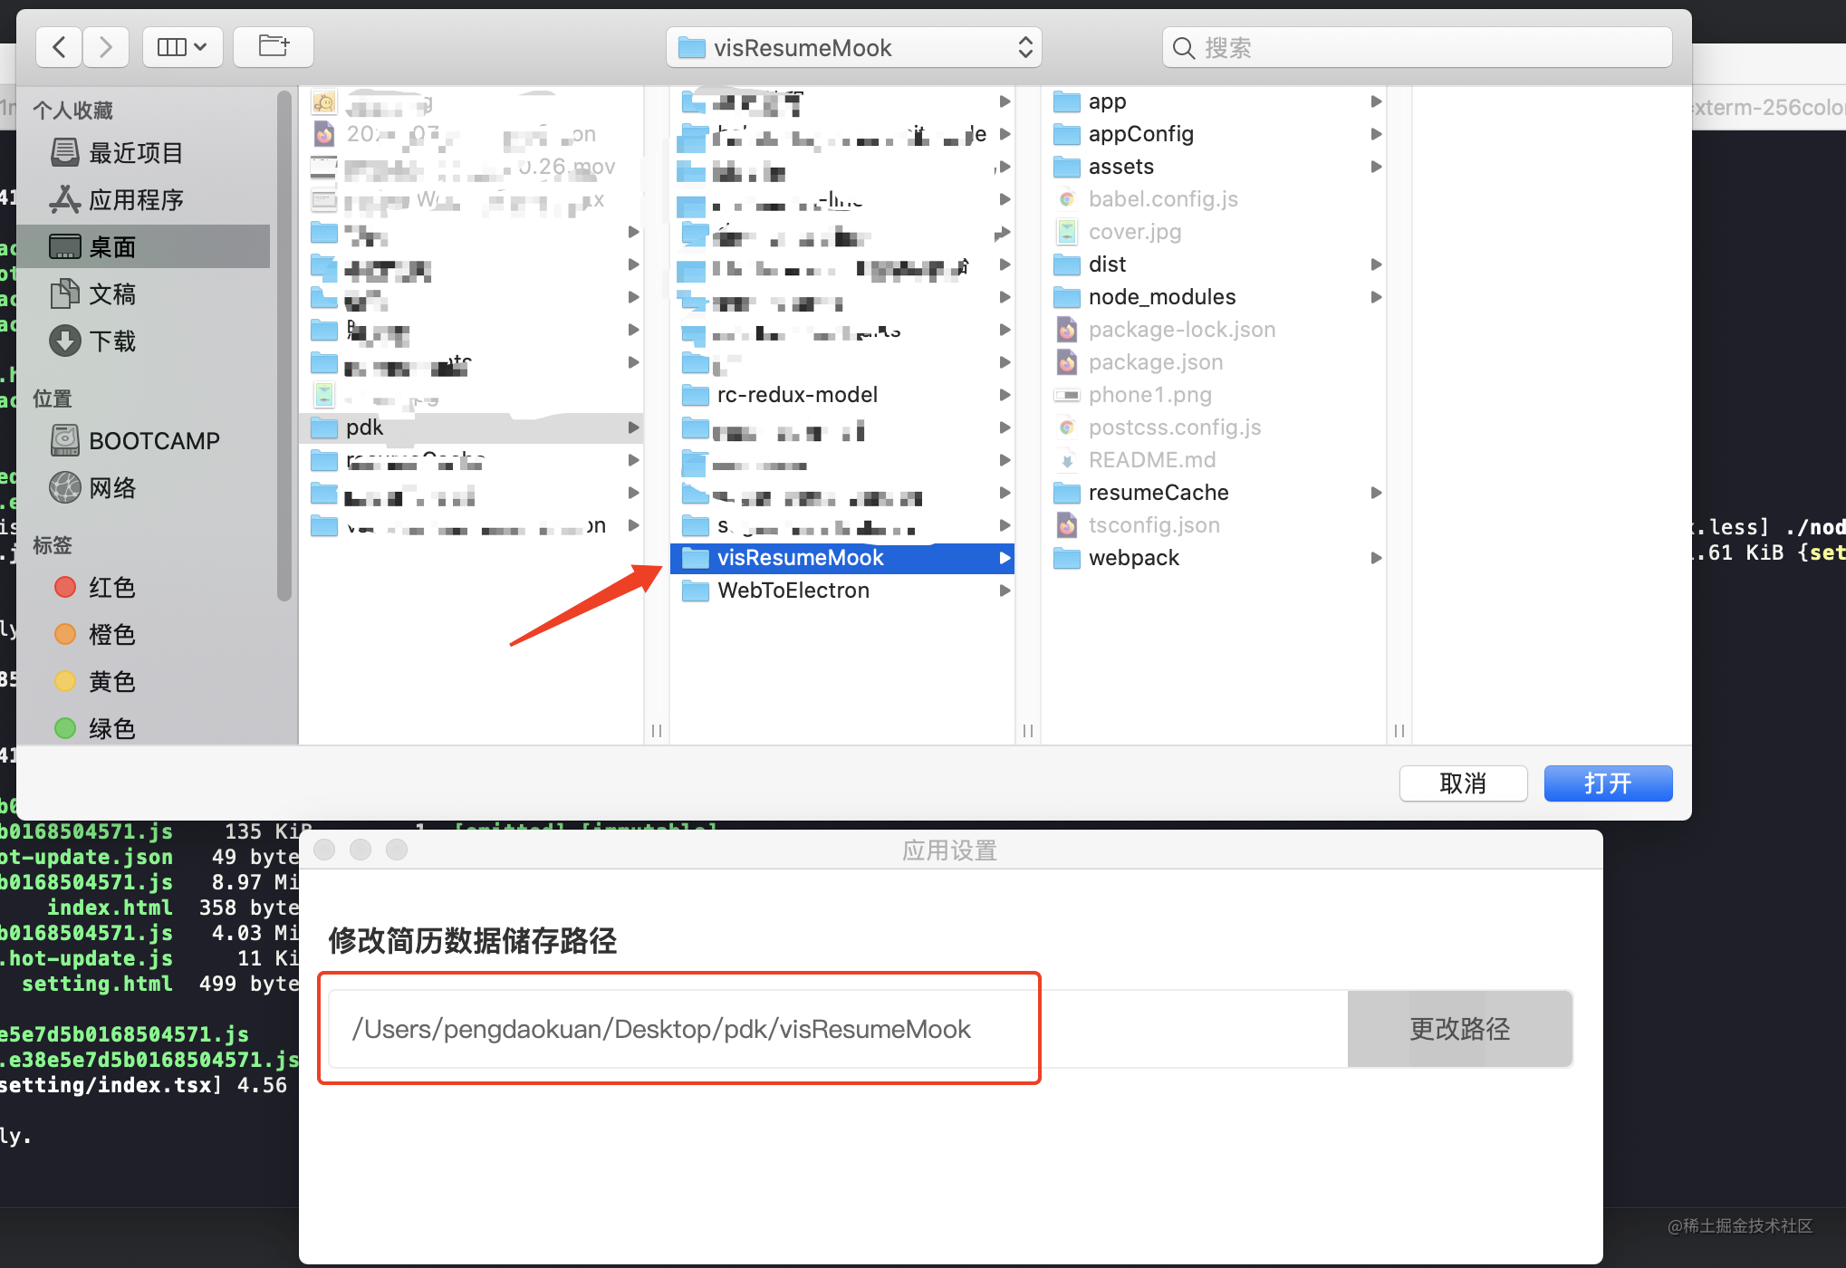Select the rc-redux-model folder
Image resolution: width=1846 pixels, height=1268 pixels.
[846, 395]
